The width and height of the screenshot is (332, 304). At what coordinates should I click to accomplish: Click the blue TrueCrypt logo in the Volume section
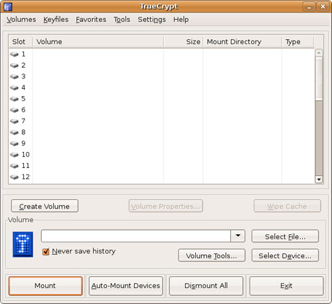point(23,244)
